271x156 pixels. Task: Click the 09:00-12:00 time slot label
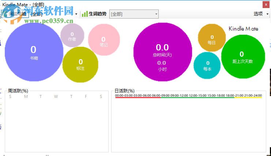pos(179,95)
